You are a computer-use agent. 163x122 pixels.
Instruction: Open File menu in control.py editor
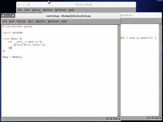tap(5, 21)
